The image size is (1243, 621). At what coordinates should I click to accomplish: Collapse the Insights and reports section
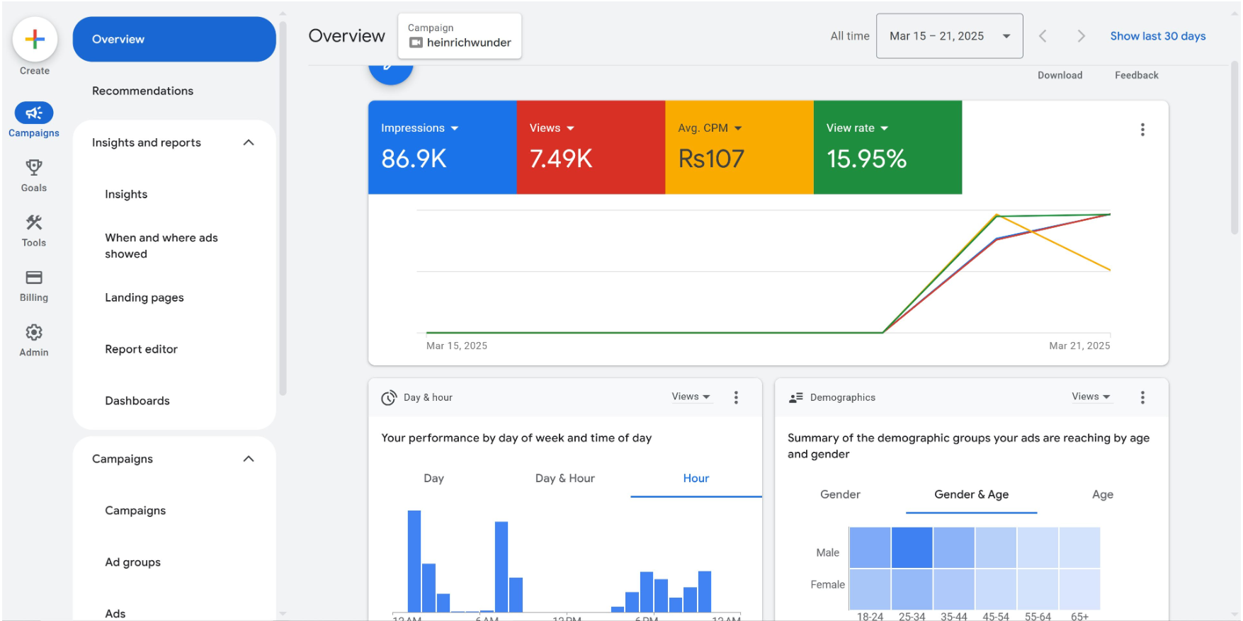coord(249,143)
